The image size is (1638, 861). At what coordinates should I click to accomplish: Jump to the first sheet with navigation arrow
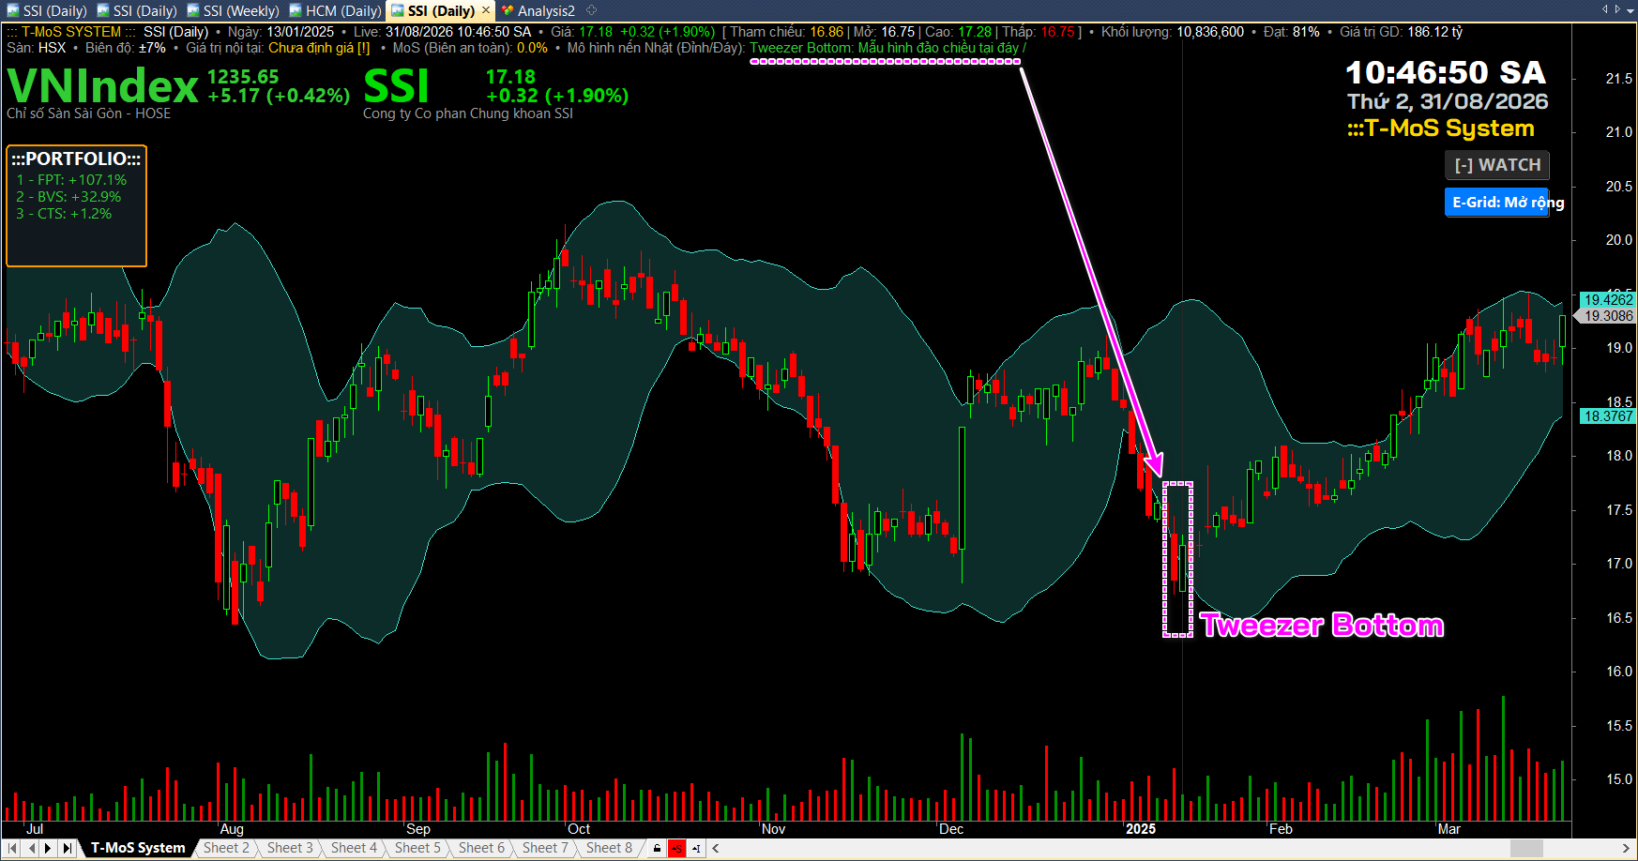pos(12,848)
